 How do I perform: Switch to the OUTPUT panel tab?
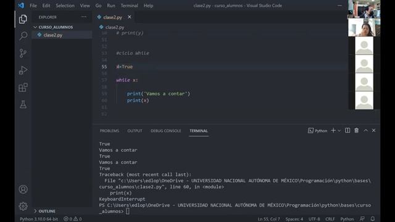(135, 131)
